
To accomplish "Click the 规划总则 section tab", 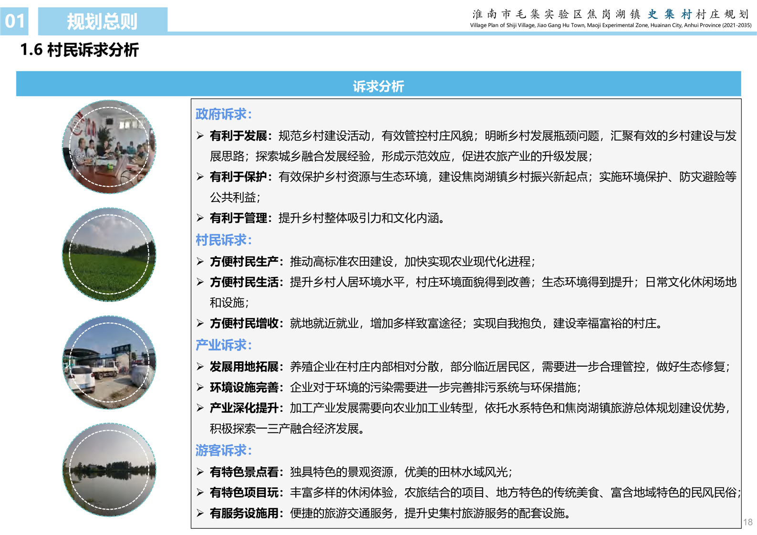I will pyautogui.click(x=103, y=21).
